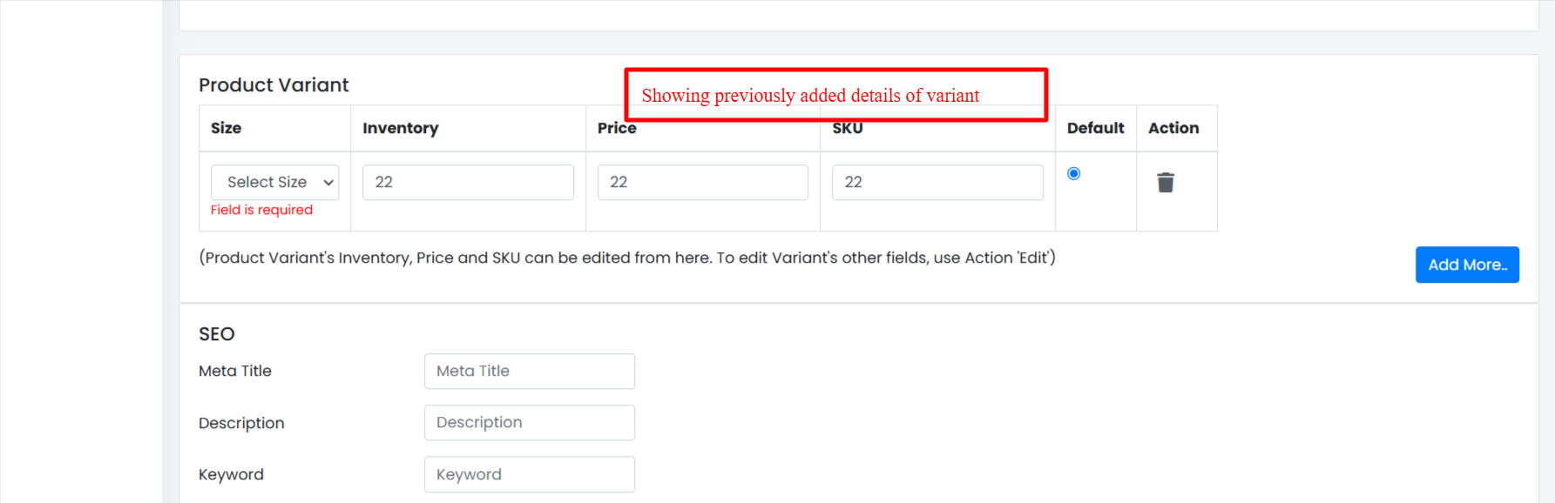Click the Size column header

(x=226, y=128)
